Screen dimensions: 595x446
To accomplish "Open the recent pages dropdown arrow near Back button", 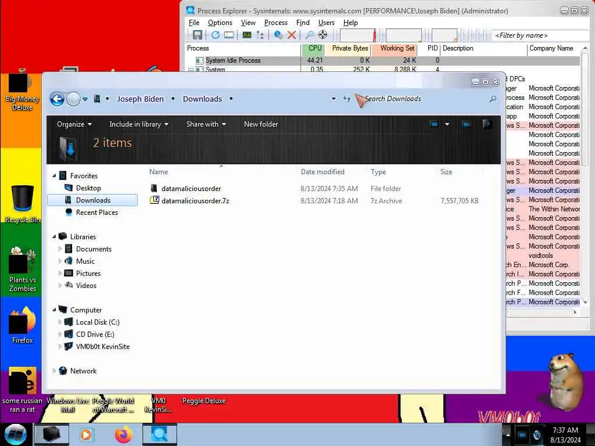I will [85, 99].
